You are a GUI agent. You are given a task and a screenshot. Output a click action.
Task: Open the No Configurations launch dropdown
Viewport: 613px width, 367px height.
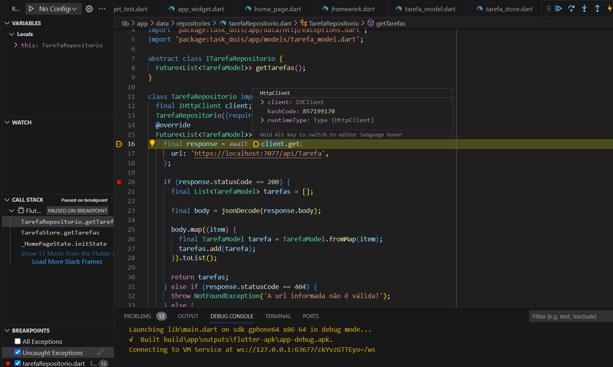tap(58, 9)
